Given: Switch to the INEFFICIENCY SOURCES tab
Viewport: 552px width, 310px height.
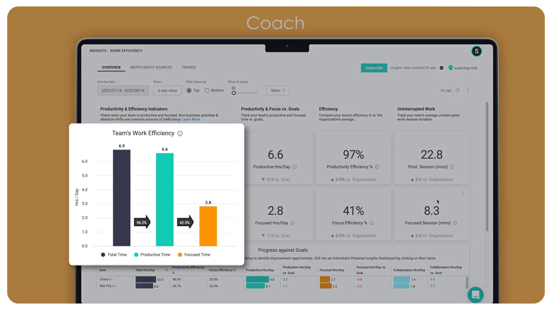Looking at the screenshot, I should (151, 67).
